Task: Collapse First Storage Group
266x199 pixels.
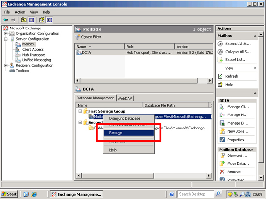Action: pyautogui.click(x=80, y=111)
